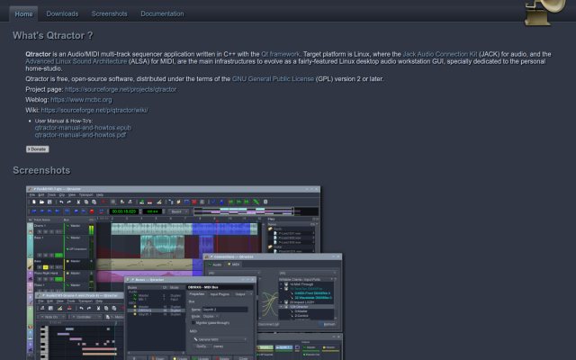Click the "Project page:" label

[x=44, y=89]
